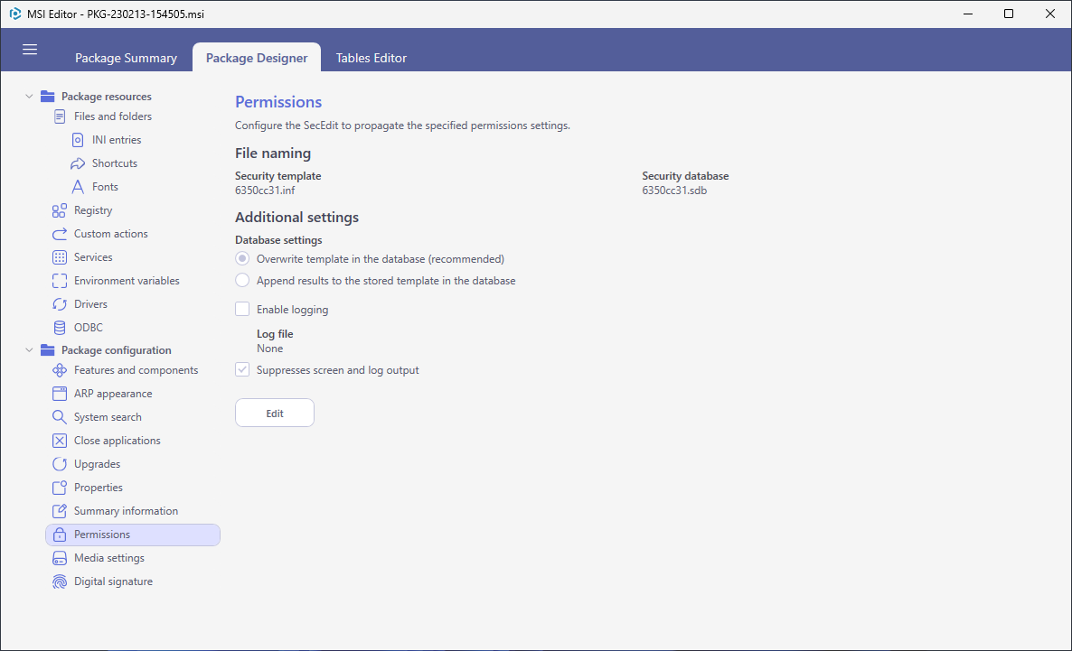Open Properties section
Screen dimensions: 1072x651
99,488
